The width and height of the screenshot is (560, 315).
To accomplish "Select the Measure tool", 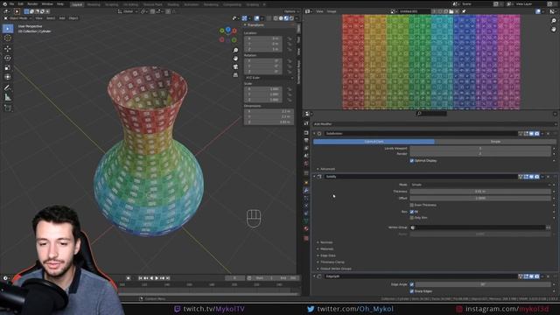I will (x=8, y=97).
